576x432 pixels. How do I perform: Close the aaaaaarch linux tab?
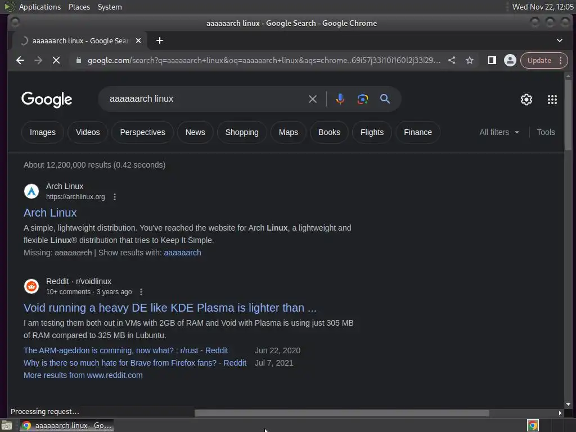click(138, 40)
